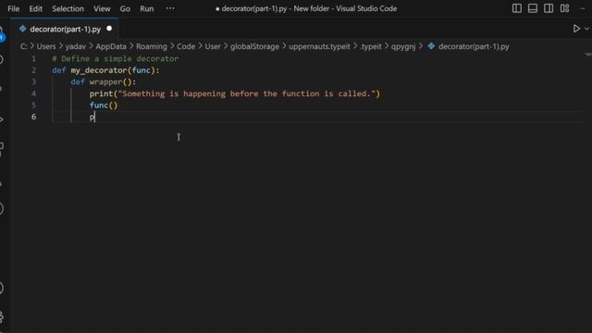The image size is (592, 333).
Task: Click line number 4 in the gutter
Action: 33,93
